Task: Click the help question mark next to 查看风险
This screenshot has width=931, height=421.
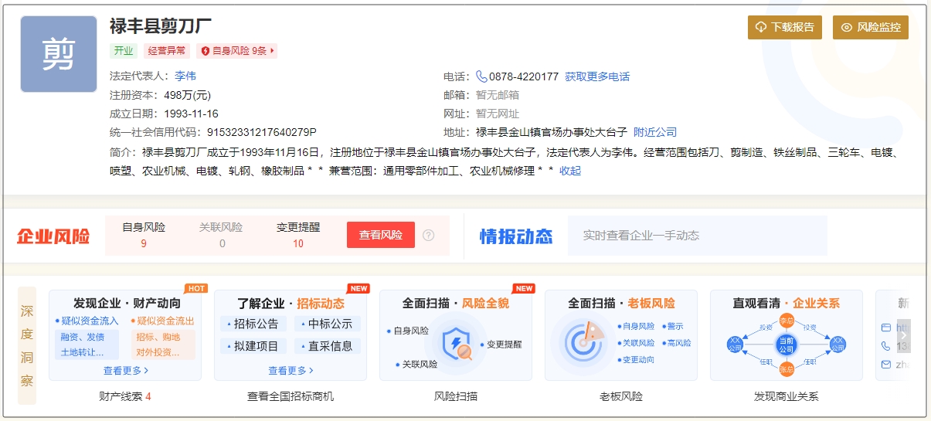Action: pyautogui.click(x=429, y=236)
